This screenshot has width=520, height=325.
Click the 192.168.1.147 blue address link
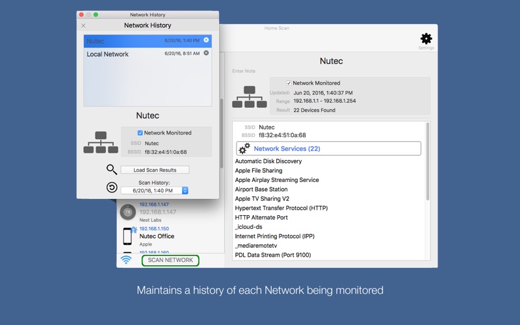(154, 205)
